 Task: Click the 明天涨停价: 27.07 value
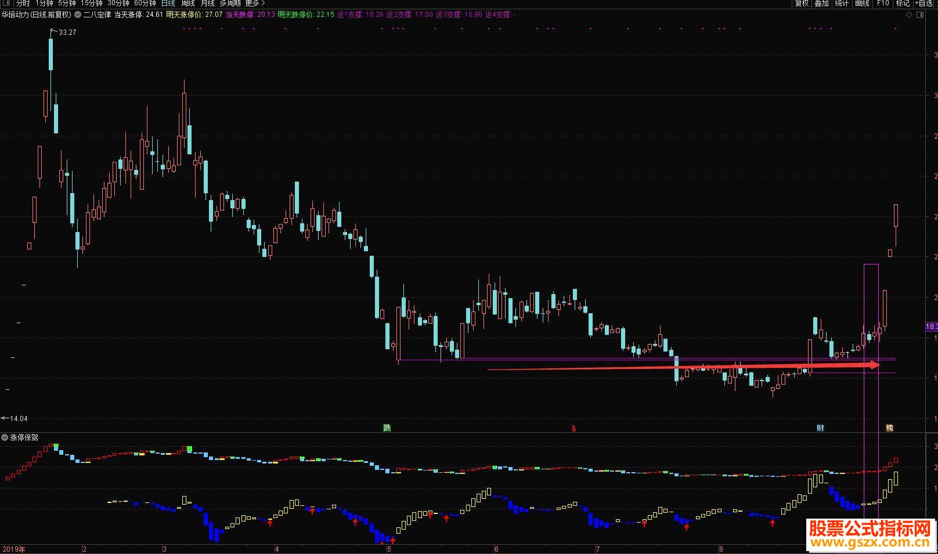tap(194, 15)
